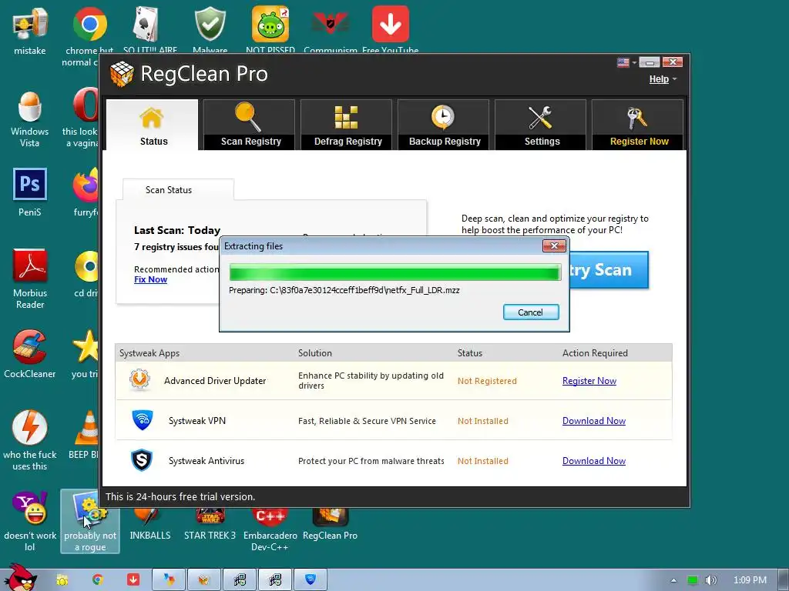
Task: Open Chrome from the taskbar
Action: click(98, 579)
